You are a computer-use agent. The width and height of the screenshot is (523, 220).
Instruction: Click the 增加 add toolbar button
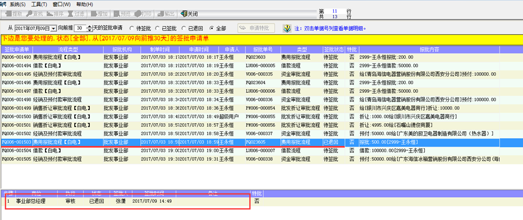point(99,14)
